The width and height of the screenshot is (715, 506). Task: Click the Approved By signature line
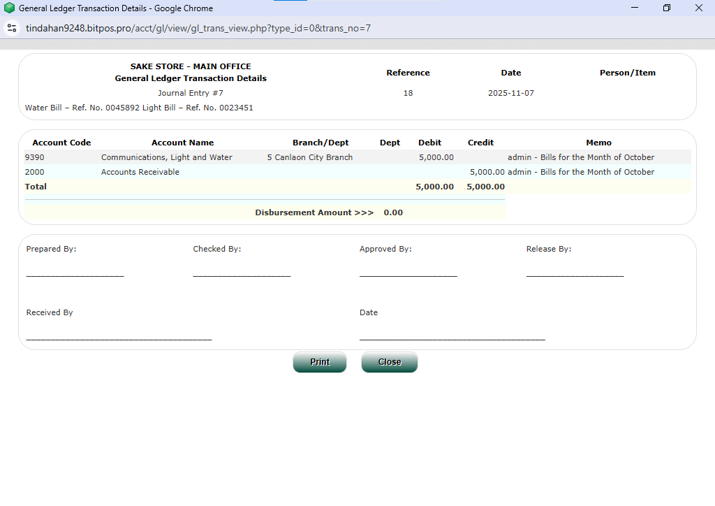408,274
